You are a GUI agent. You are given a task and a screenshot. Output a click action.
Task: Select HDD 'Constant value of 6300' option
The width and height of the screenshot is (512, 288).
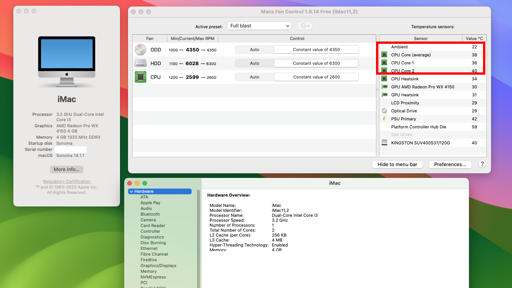(316, 63)
